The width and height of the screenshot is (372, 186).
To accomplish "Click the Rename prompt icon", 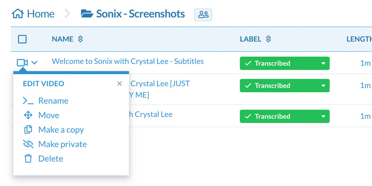I will [28, 101].
